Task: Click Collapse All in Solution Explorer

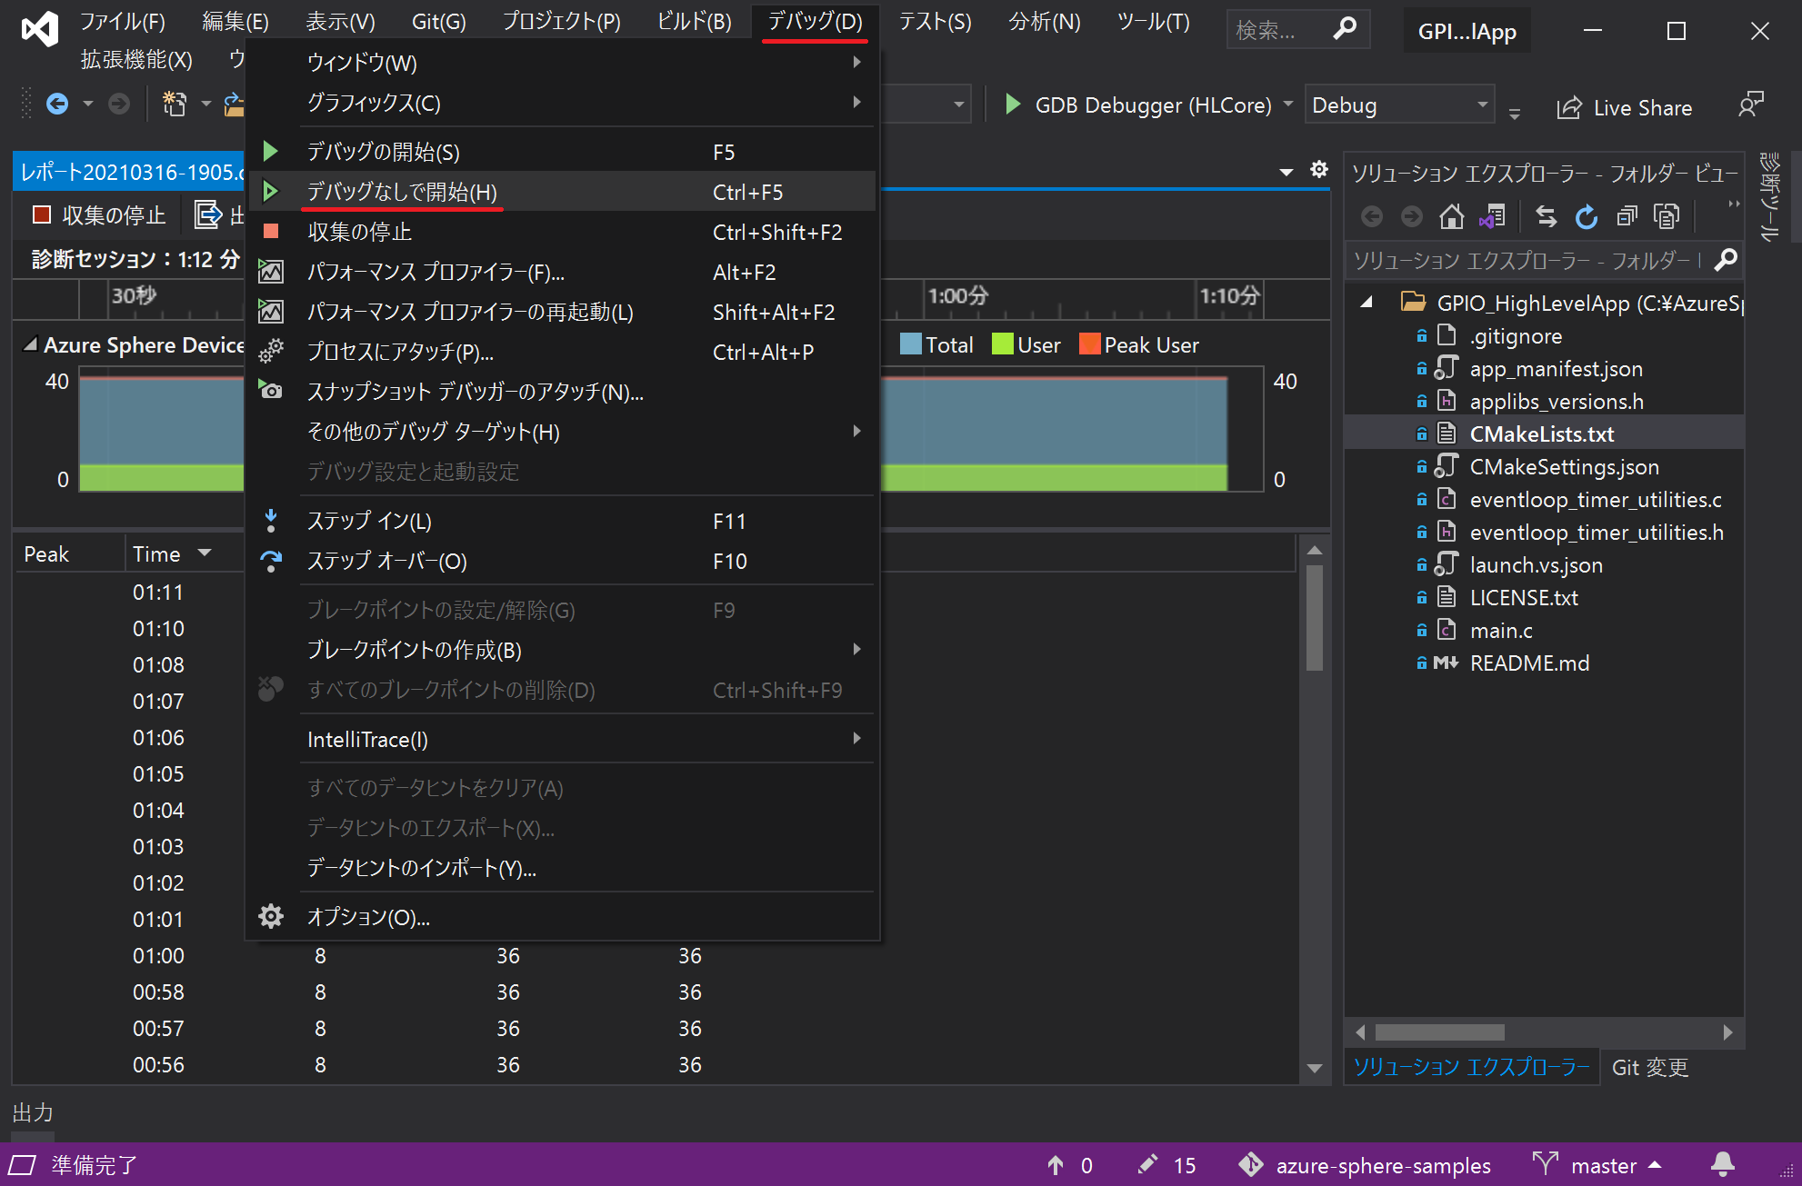Action: tap(1627, 216)
